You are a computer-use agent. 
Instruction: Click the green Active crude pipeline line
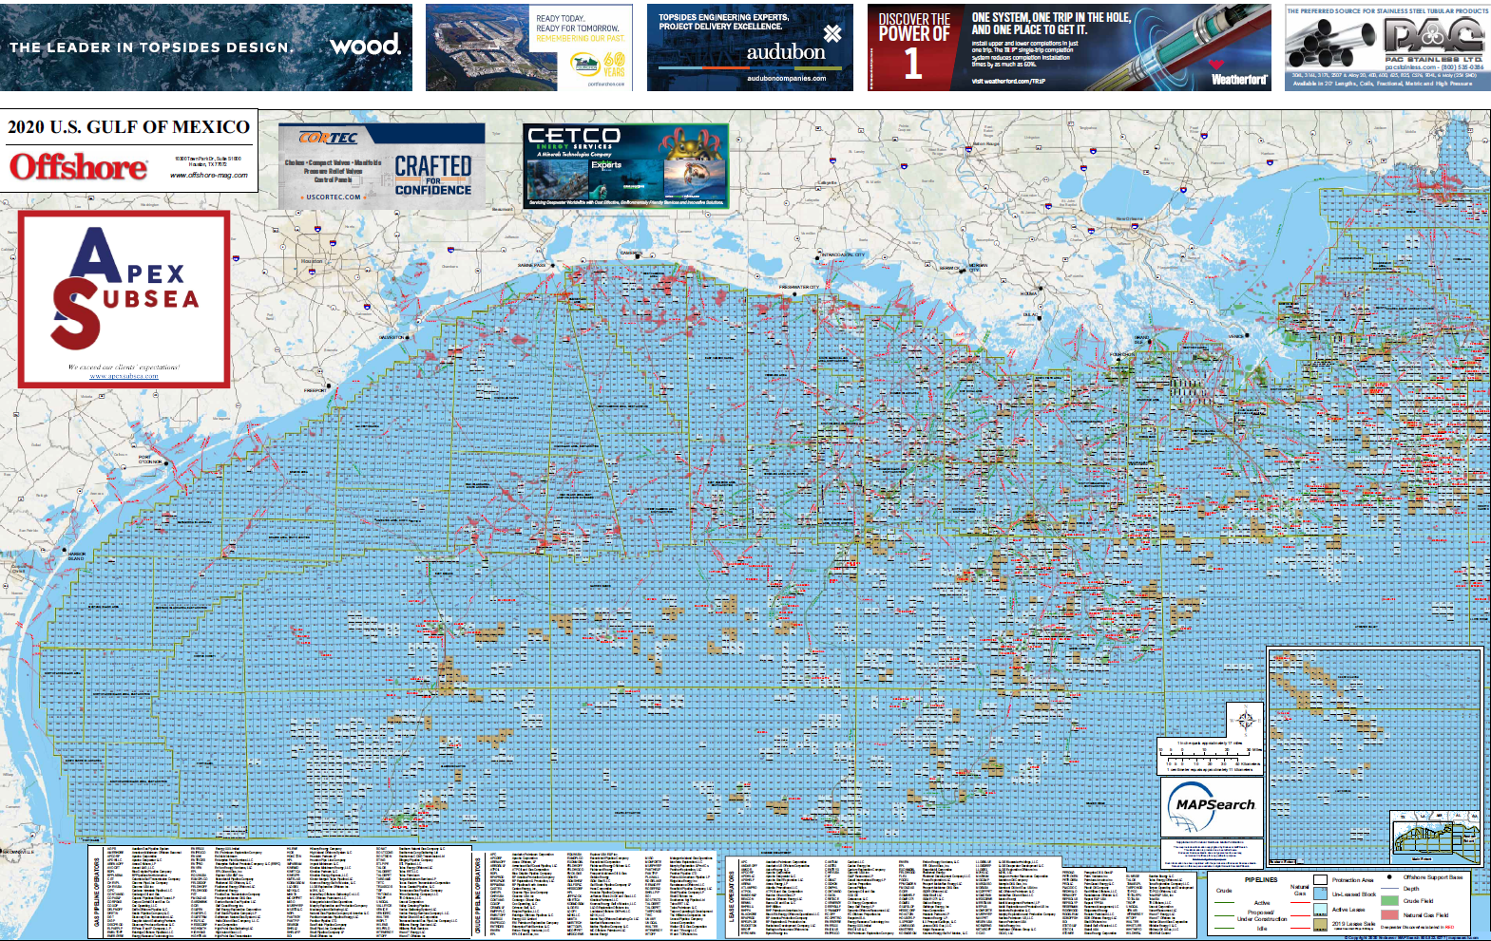click(1224, 902)
